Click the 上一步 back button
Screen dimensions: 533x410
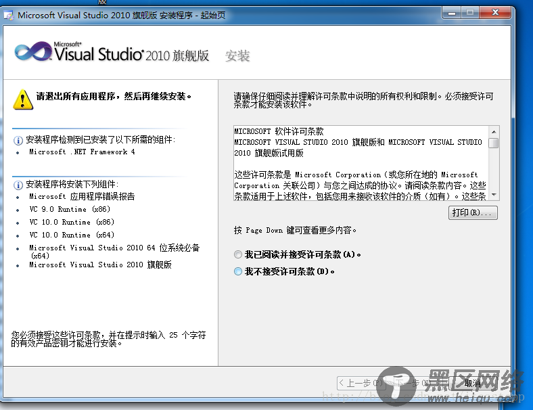[x=361, y=383]
